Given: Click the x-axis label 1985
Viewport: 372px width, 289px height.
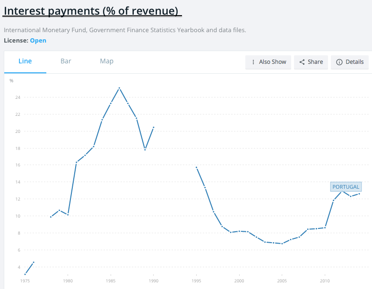Looking at the screenshot, I should click(111, 281).
